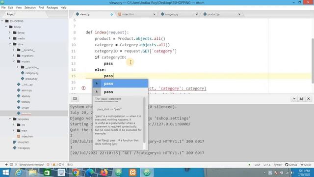
Task: Close the index.html tab
Action: coord(154,14)
